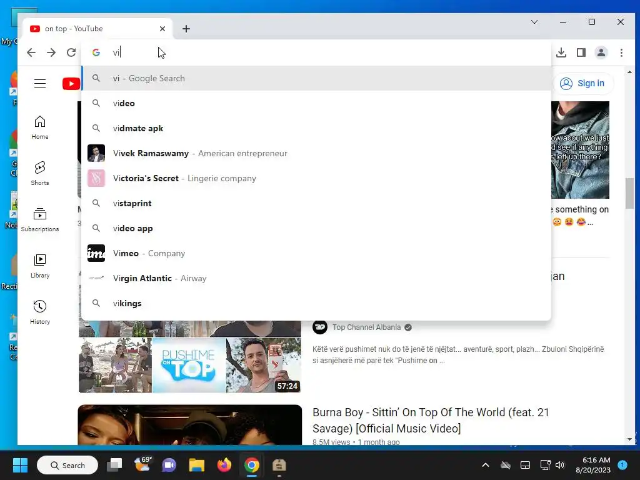The width and height of the screenshot is (640, 480).
Task: Open the volume speaker icon
Action: pyautogui.click(x=560, y=465)
